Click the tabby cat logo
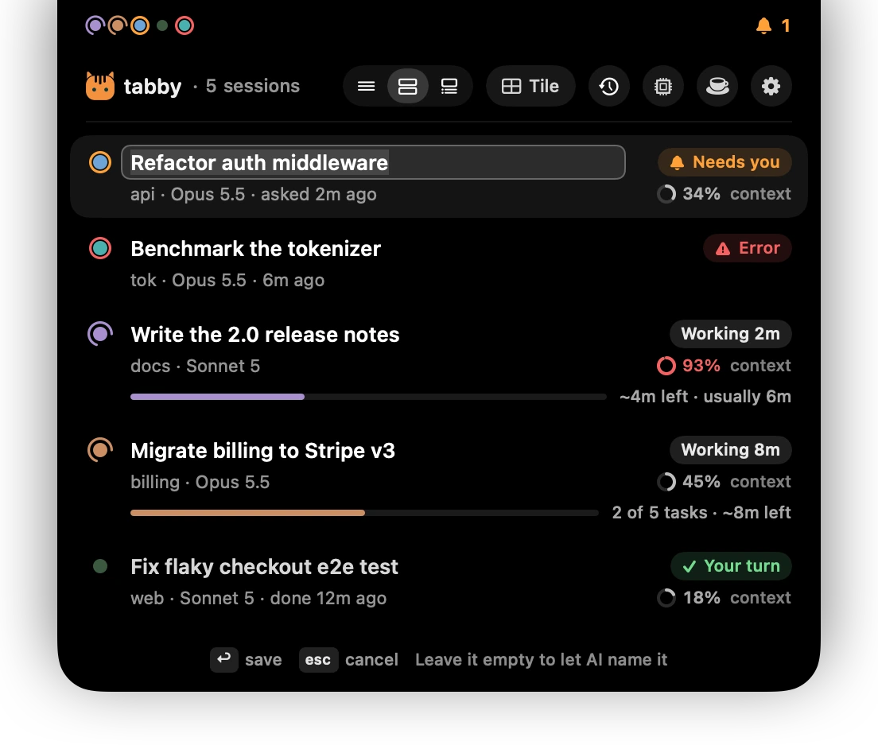Screen dimensions: 878x749 coord(100,86)
